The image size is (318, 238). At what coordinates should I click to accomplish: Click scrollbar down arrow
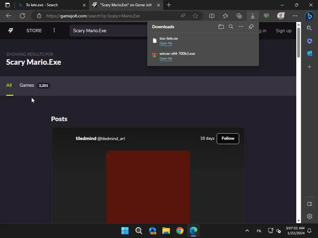[x=298, y=221]
